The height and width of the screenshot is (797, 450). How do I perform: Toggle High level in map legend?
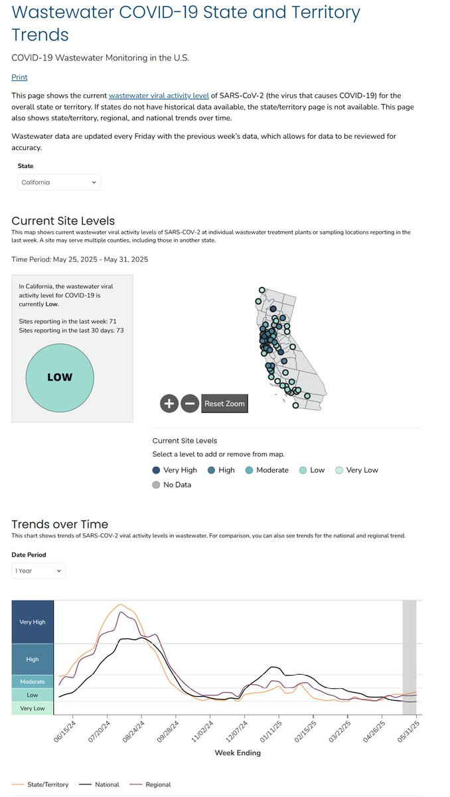pyautogui.click(x=221, y=470)
